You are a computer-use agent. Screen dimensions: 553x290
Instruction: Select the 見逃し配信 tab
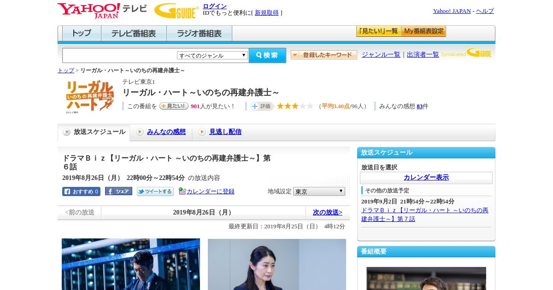click(x=225, y=132)
